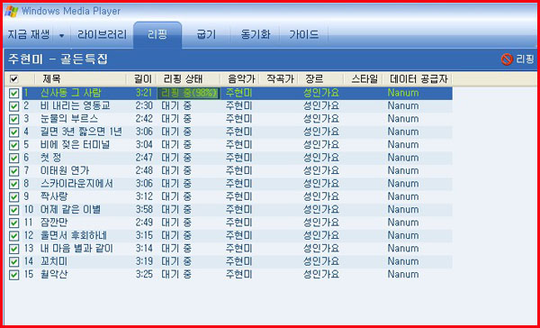This screenshot has width=540, height=328.
Task: Uncheck track 1 신사동 그 사람
Action: click(13, 94)
